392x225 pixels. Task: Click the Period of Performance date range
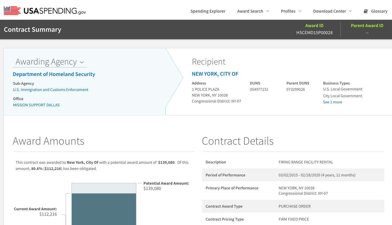pyautogui.click(x=317, y=175)
